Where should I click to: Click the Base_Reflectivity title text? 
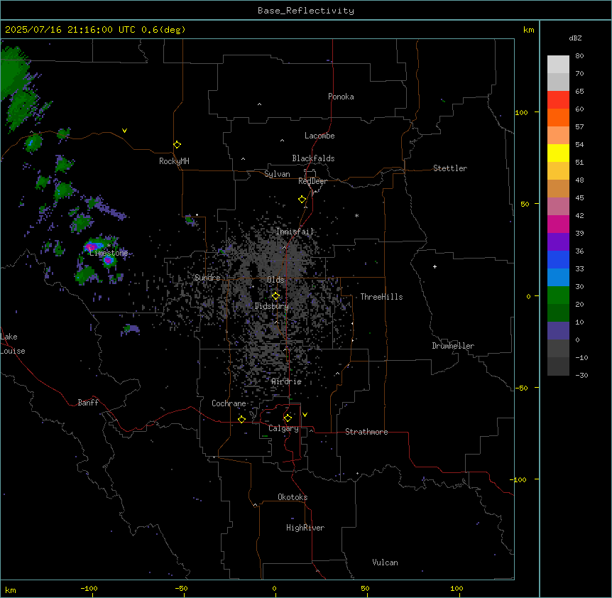[x=306, y=11]
